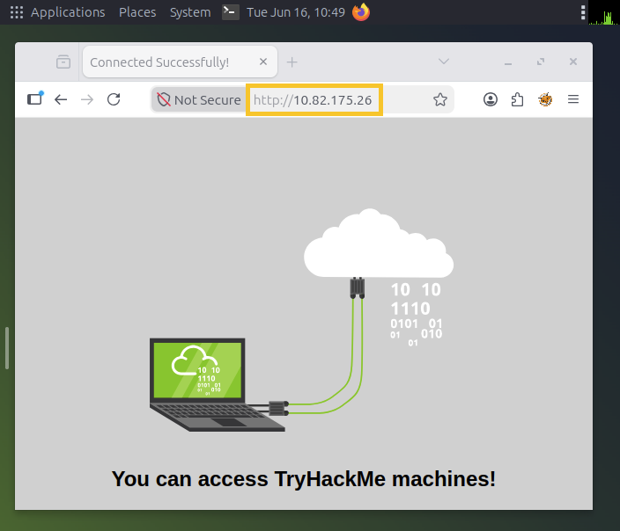Viewport: 620px width, 531px height.
Task: Expand the list all tabs chevron
Action: click(444, 62)
